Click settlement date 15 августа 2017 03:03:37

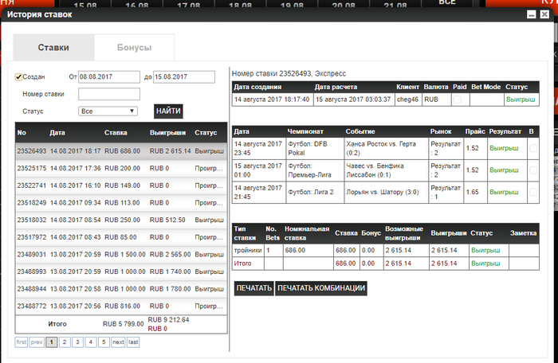(x=353, y=100)
